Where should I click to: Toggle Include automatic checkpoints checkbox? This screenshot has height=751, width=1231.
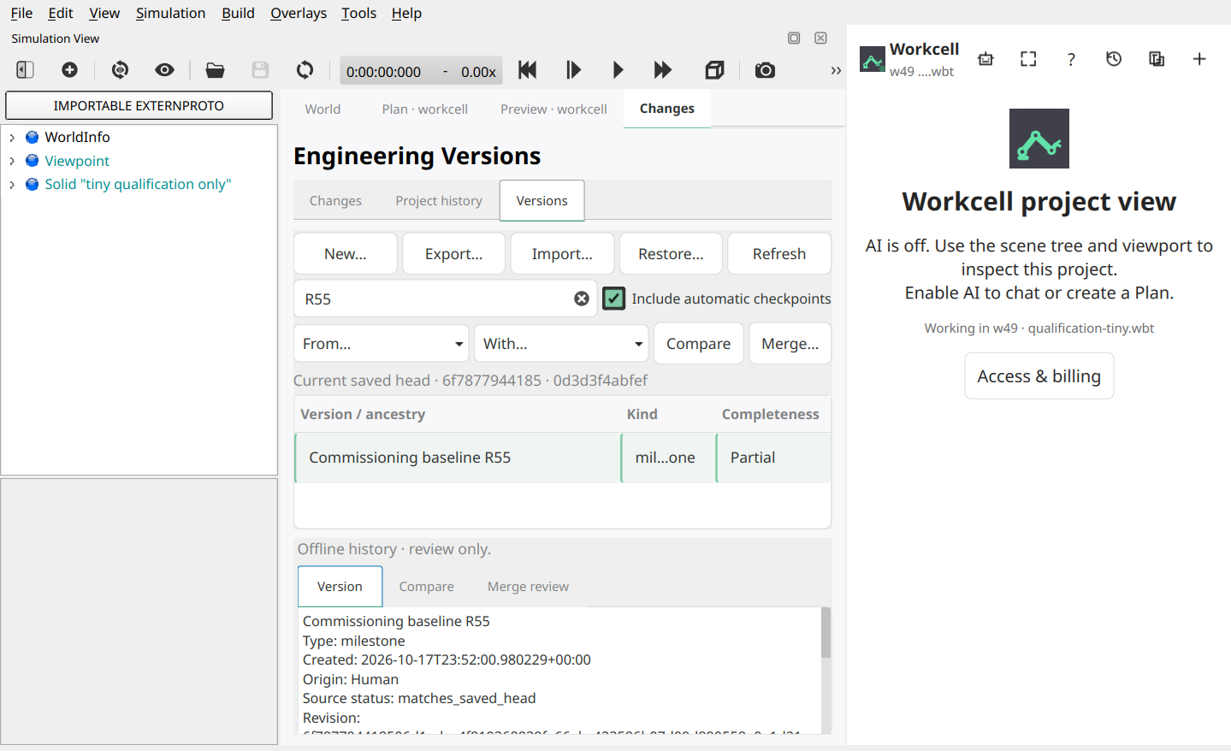614,299
